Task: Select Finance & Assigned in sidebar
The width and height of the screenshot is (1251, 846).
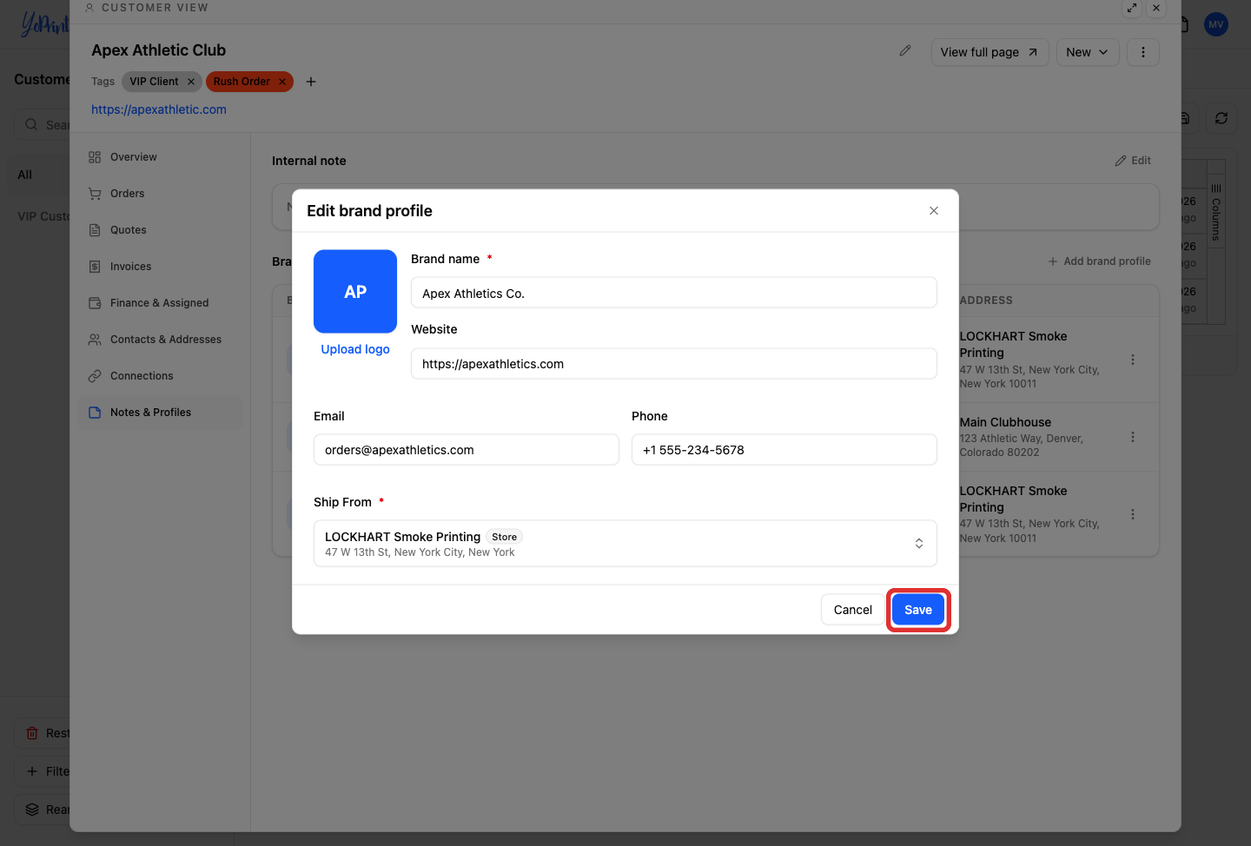Action: point(161,303)
